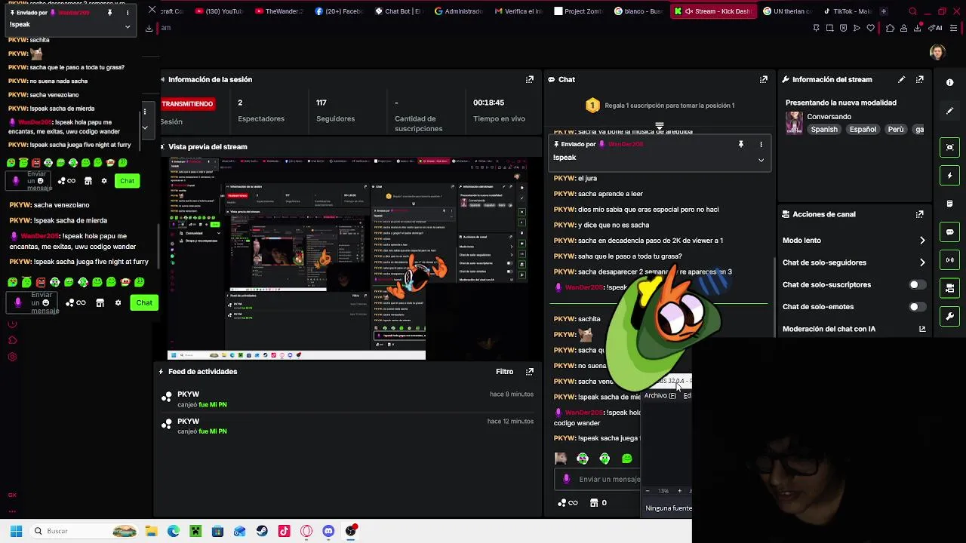Click the pinboard icon in browser toolbar
This screenshot has width=966, height=543.
point(816,28)
